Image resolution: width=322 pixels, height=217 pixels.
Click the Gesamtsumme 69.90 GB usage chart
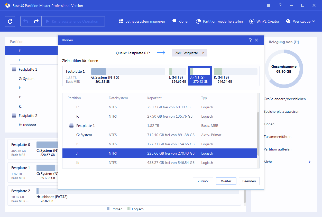tap(284, 69)
